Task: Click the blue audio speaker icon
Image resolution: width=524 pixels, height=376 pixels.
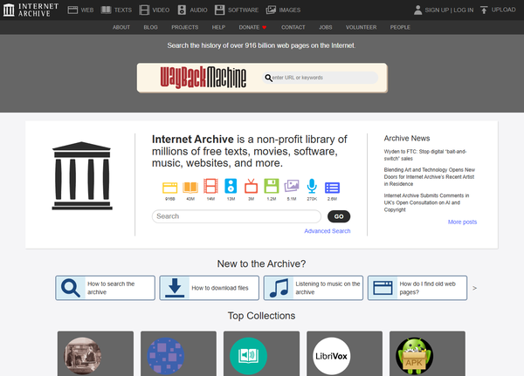Action: 231,186
